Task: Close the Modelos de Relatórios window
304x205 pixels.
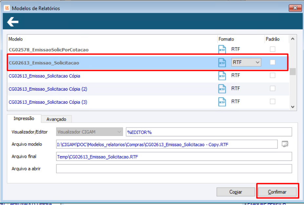Action: point(295,8)
